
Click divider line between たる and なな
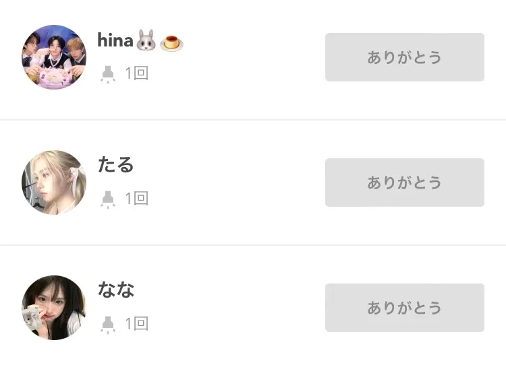pos(253,245)
